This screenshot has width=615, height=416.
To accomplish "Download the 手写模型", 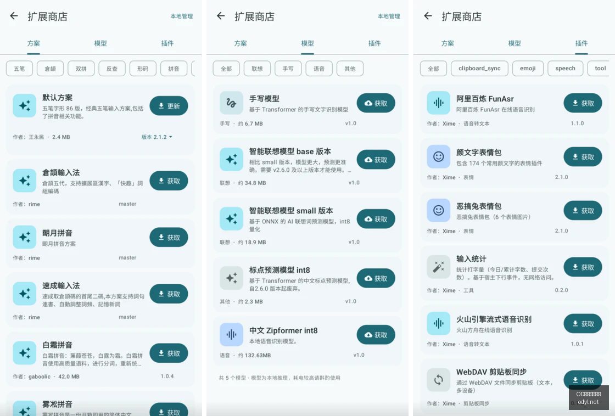I will 376,103.
